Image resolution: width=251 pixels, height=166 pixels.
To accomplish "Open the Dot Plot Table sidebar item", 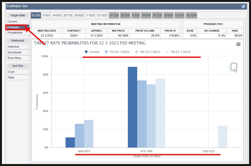I will [x=18, y=78].
